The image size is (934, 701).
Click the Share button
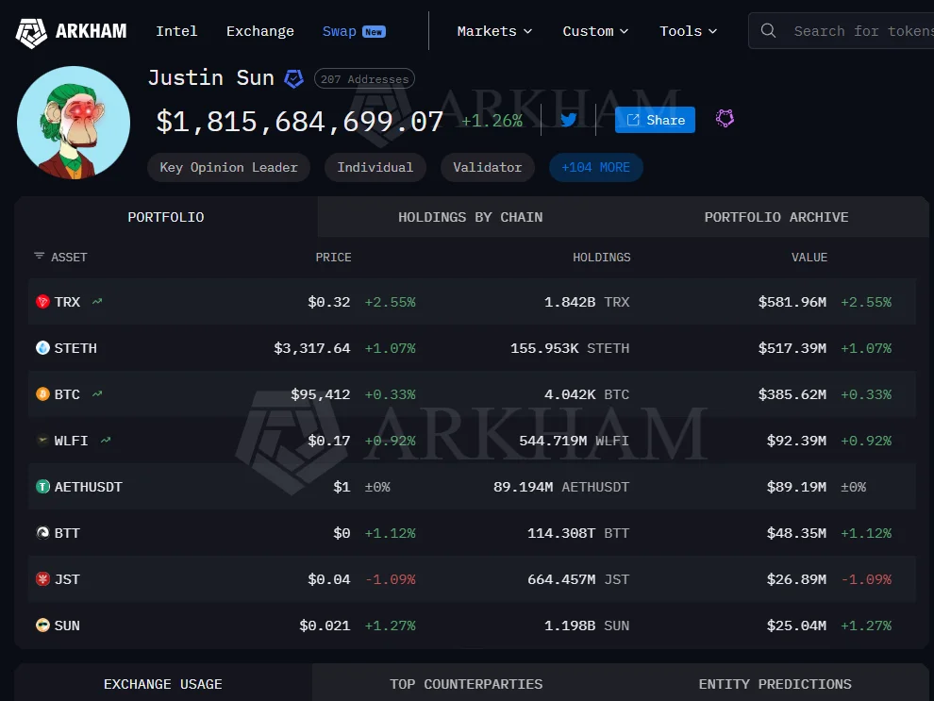pos(655,120)
